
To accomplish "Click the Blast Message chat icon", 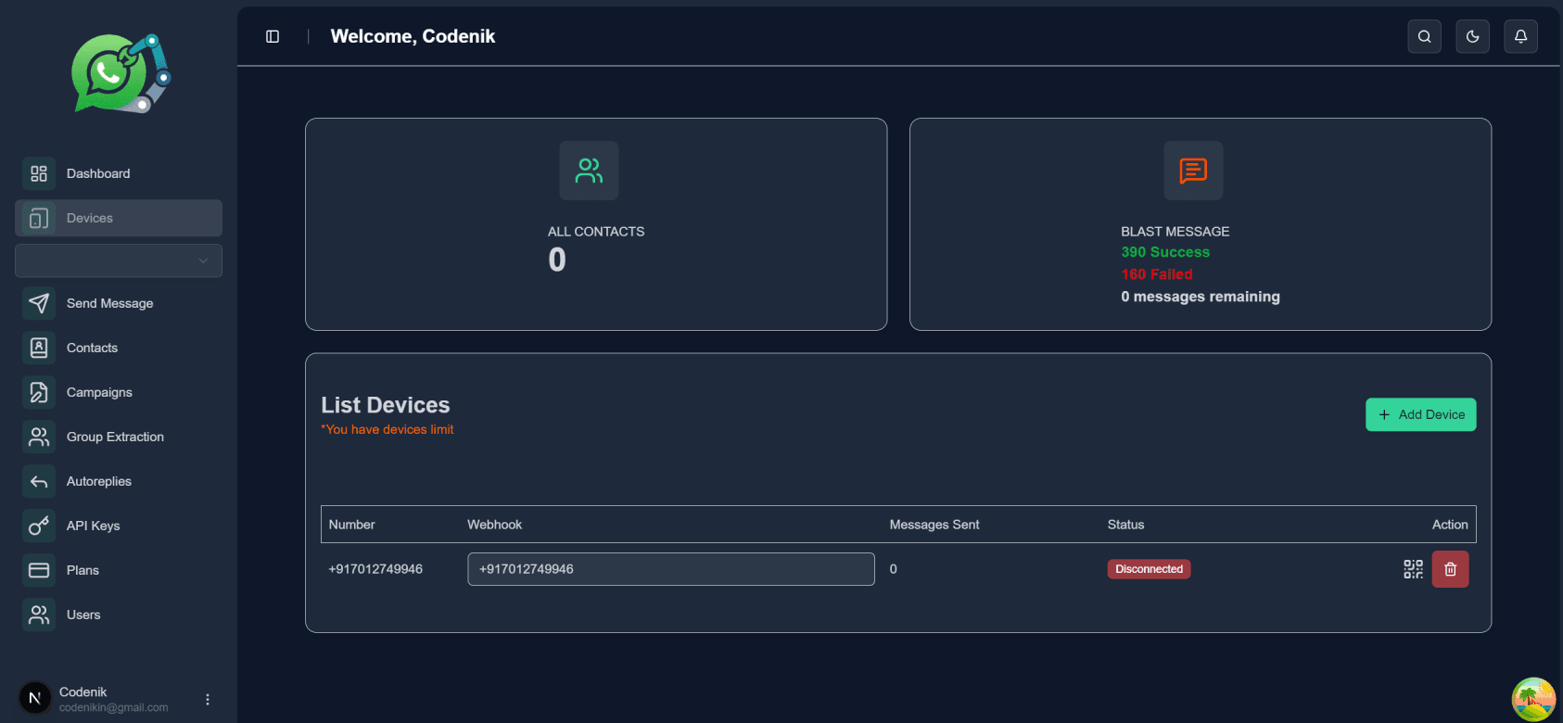I will coord(1193,171).
